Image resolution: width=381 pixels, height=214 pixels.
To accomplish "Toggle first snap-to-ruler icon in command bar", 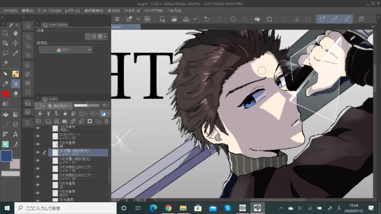I will tap(322, 19).
